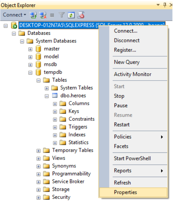Image resolution: width=173 pixels, height=210 pixels.
Task: Expand the Indexes folder node
Action: click(x=55, y=135)
